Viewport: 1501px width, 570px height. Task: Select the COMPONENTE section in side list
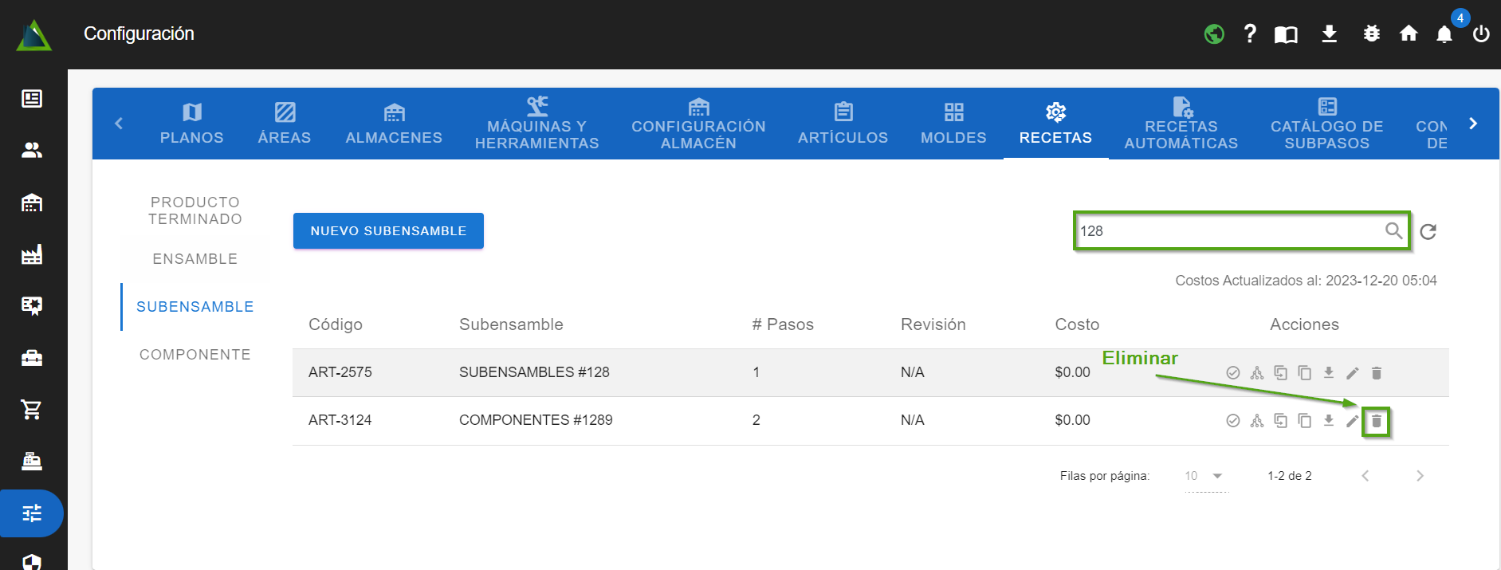195,355
